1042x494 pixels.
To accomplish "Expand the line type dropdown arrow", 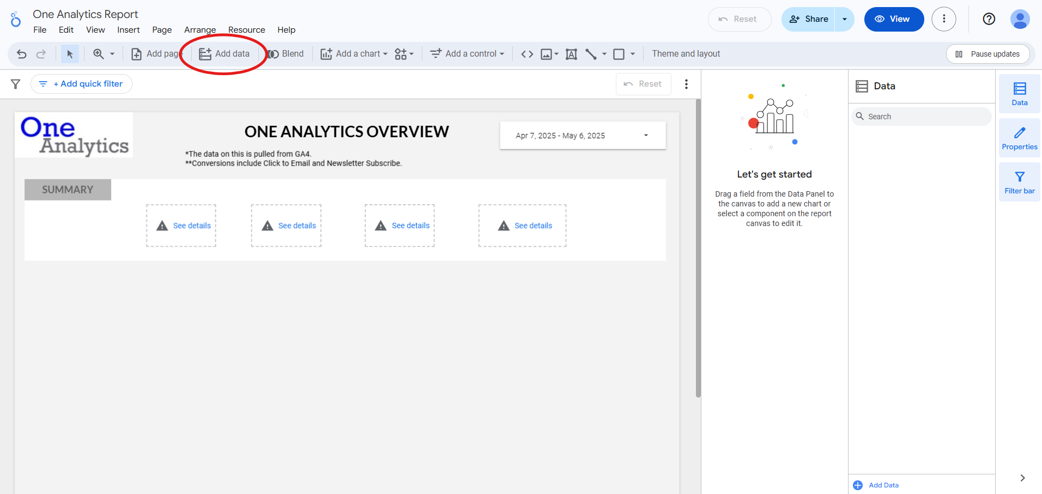I will pos(604,54).
